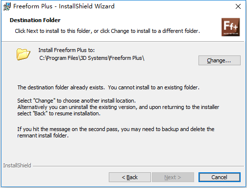Image resolution: width=247 pixels, height=188 pixels.
Task: Click the 'destination folder already exists' message
Action: [x=108, y=87]
